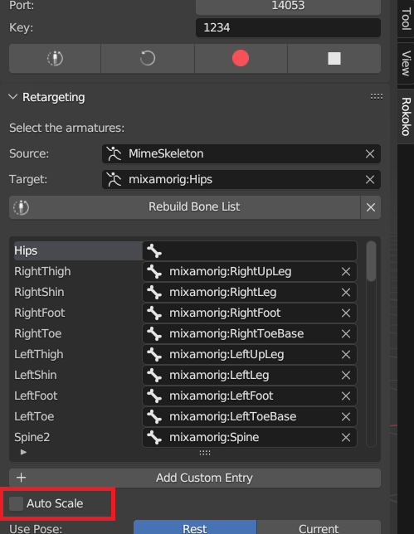Switch to the Tool sidebar tab
414x534 pixels.
[406, 19]
